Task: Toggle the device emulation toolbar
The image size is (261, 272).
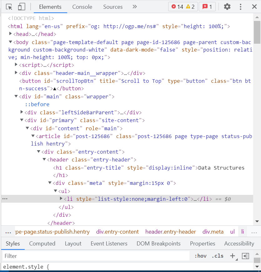Action: 21,7
